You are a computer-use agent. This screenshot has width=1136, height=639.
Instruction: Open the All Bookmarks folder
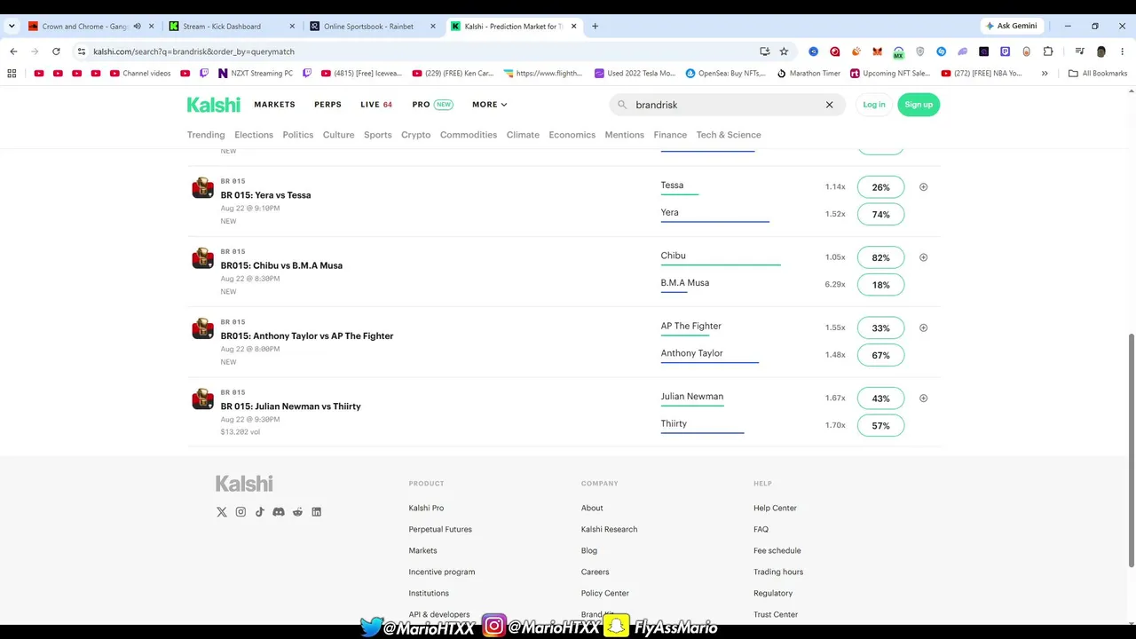1098,74
